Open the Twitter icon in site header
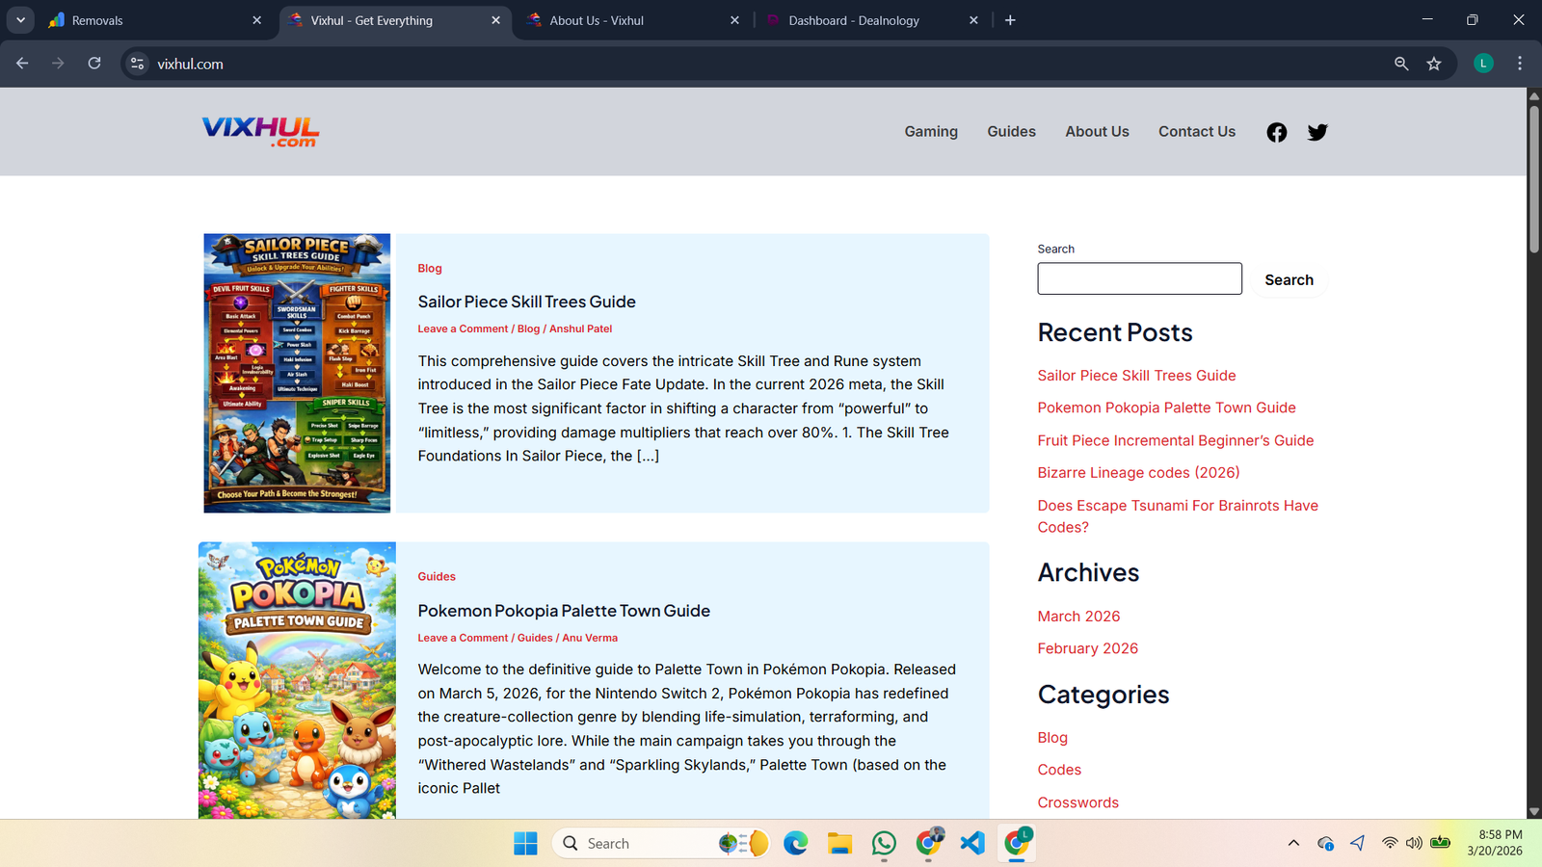 click(1317, 132)
